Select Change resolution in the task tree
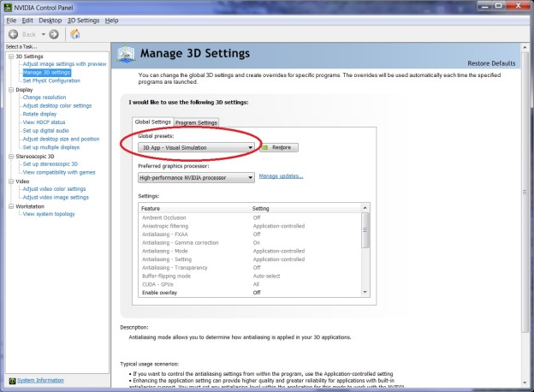The height and width of the screenshot is (392, 534). coord(44,98)
